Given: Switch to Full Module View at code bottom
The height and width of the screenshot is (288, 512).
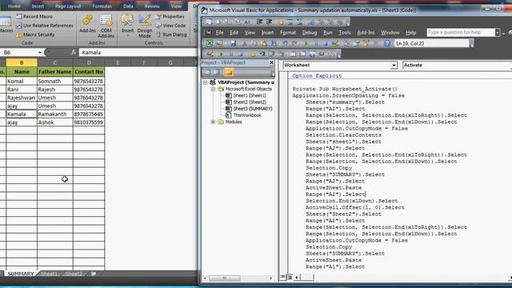Looking at the screenshot, I should coord(290,278).
